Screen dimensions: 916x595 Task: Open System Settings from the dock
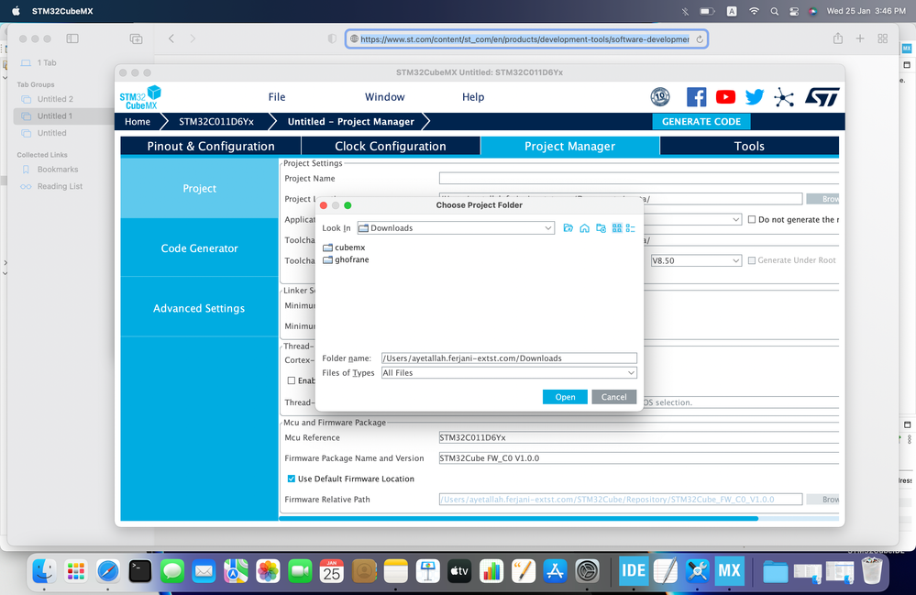587,570
